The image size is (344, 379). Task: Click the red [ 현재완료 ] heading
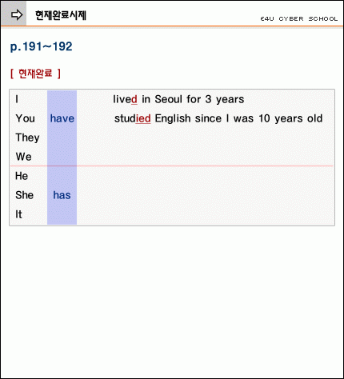[35, 74]
